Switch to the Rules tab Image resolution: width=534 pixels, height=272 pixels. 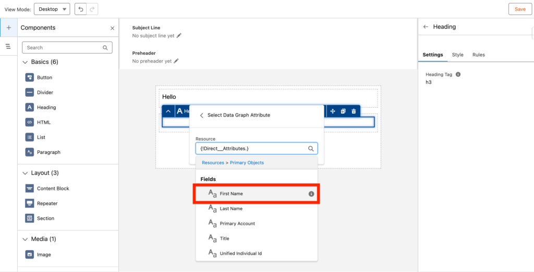478,55
